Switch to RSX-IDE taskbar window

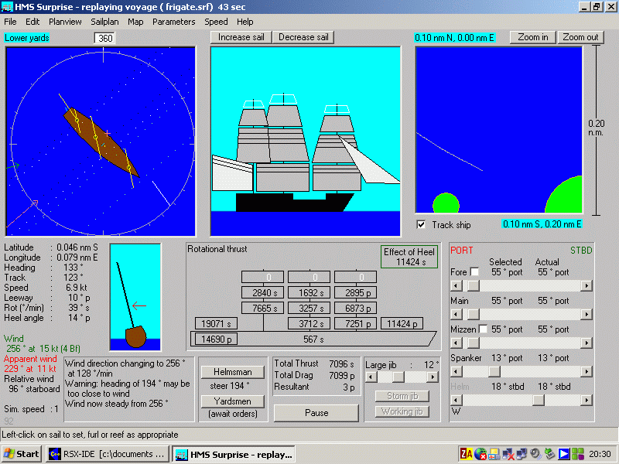pos(107,454)
